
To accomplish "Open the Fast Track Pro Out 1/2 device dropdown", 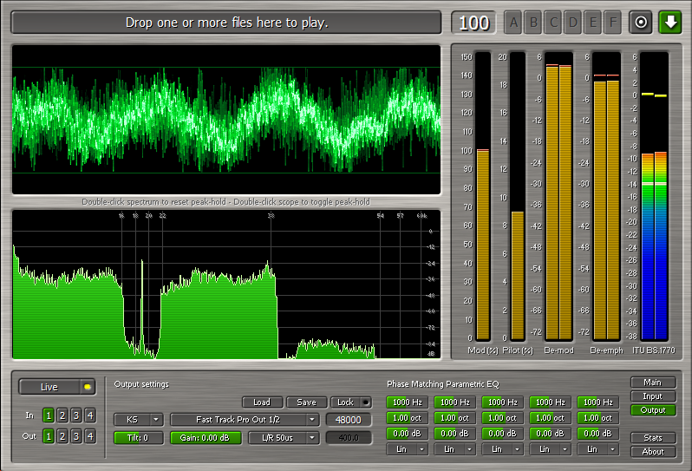I will pyautogui.click(x=245, y=419).
